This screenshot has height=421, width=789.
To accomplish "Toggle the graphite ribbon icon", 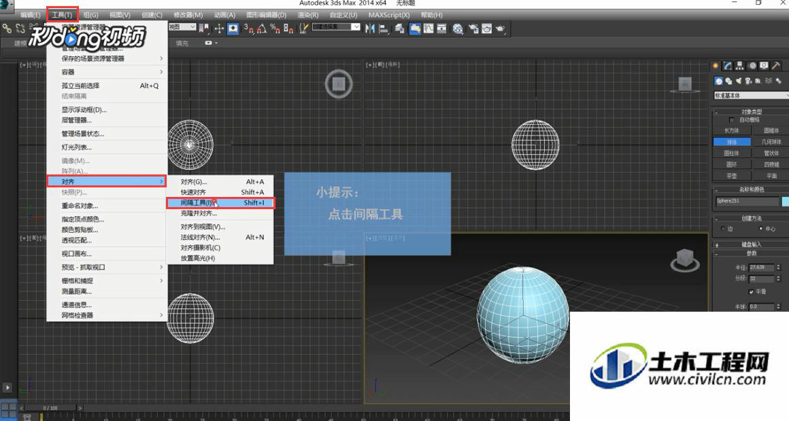I will [415, 29].
